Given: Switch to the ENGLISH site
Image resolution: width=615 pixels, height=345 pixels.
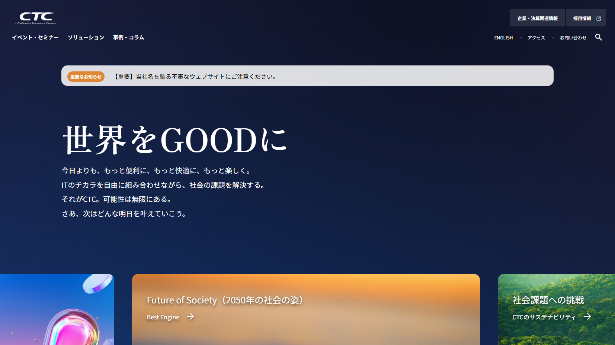Looking at the screenshot, I should point(503,38).
